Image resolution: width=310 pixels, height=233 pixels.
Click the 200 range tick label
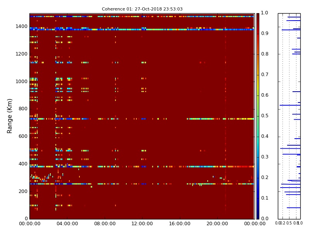pyautogui.click(x=23, y=191)
